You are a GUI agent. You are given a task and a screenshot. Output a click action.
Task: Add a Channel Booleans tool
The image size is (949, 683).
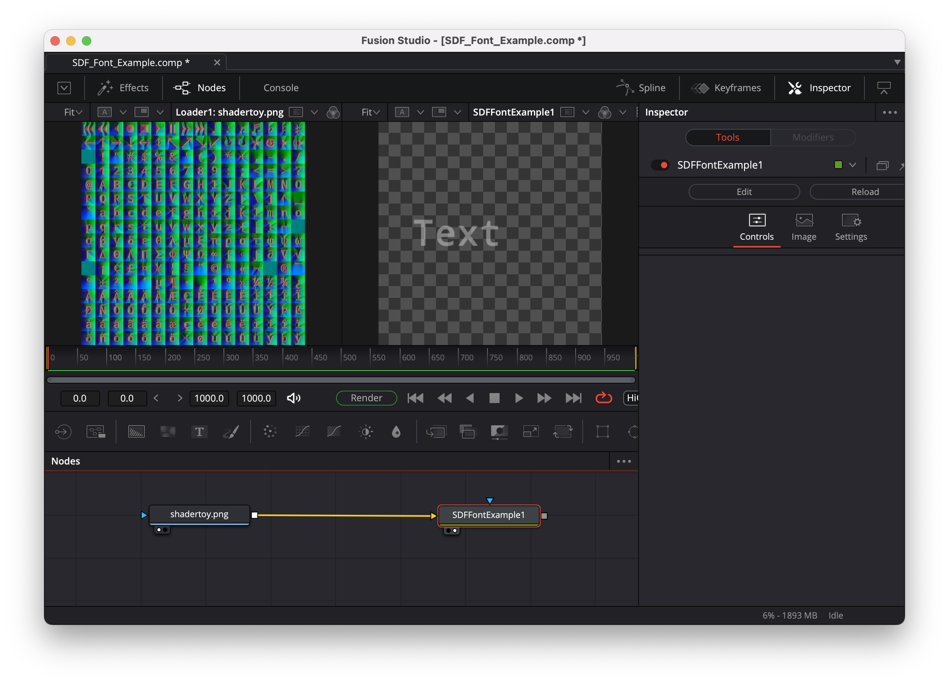click(468, 432)
